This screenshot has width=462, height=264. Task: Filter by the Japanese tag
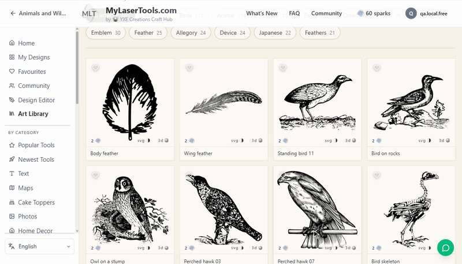[275, 33]
